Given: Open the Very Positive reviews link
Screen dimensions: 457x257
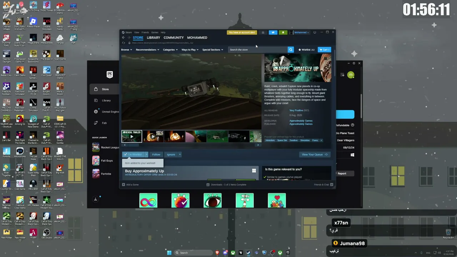Looking at the screenshot, I should [296, 111].
